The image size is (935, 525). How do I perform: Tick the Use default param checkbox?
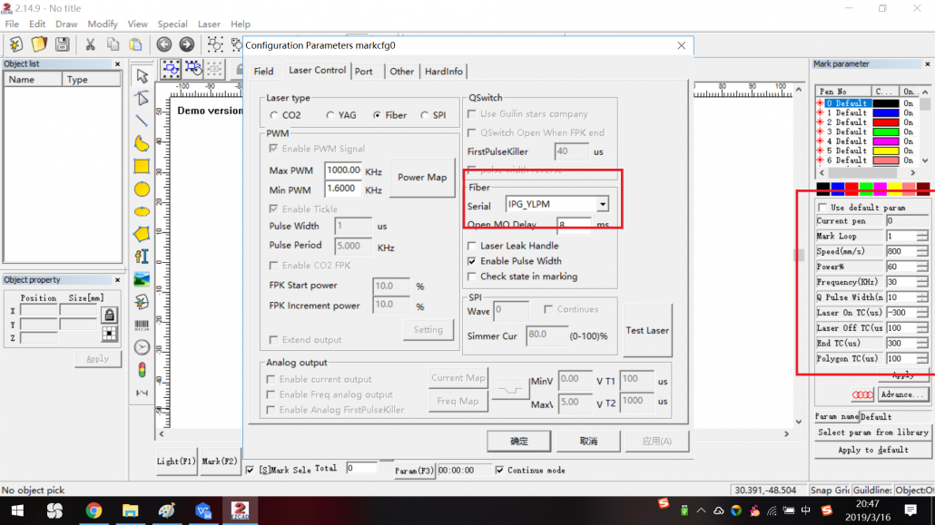tap(823, 208)
